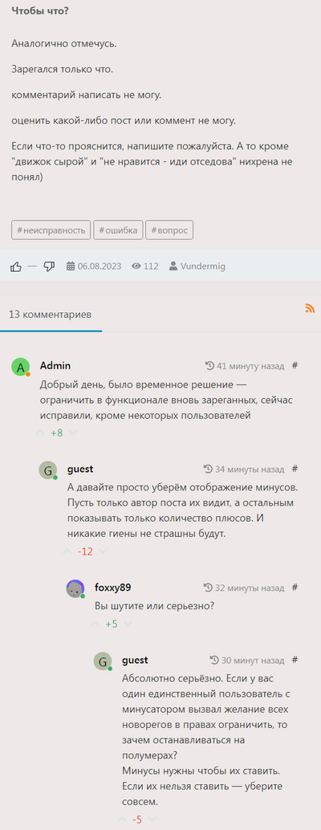Open guest name on the -5 comment

[135, 660]
